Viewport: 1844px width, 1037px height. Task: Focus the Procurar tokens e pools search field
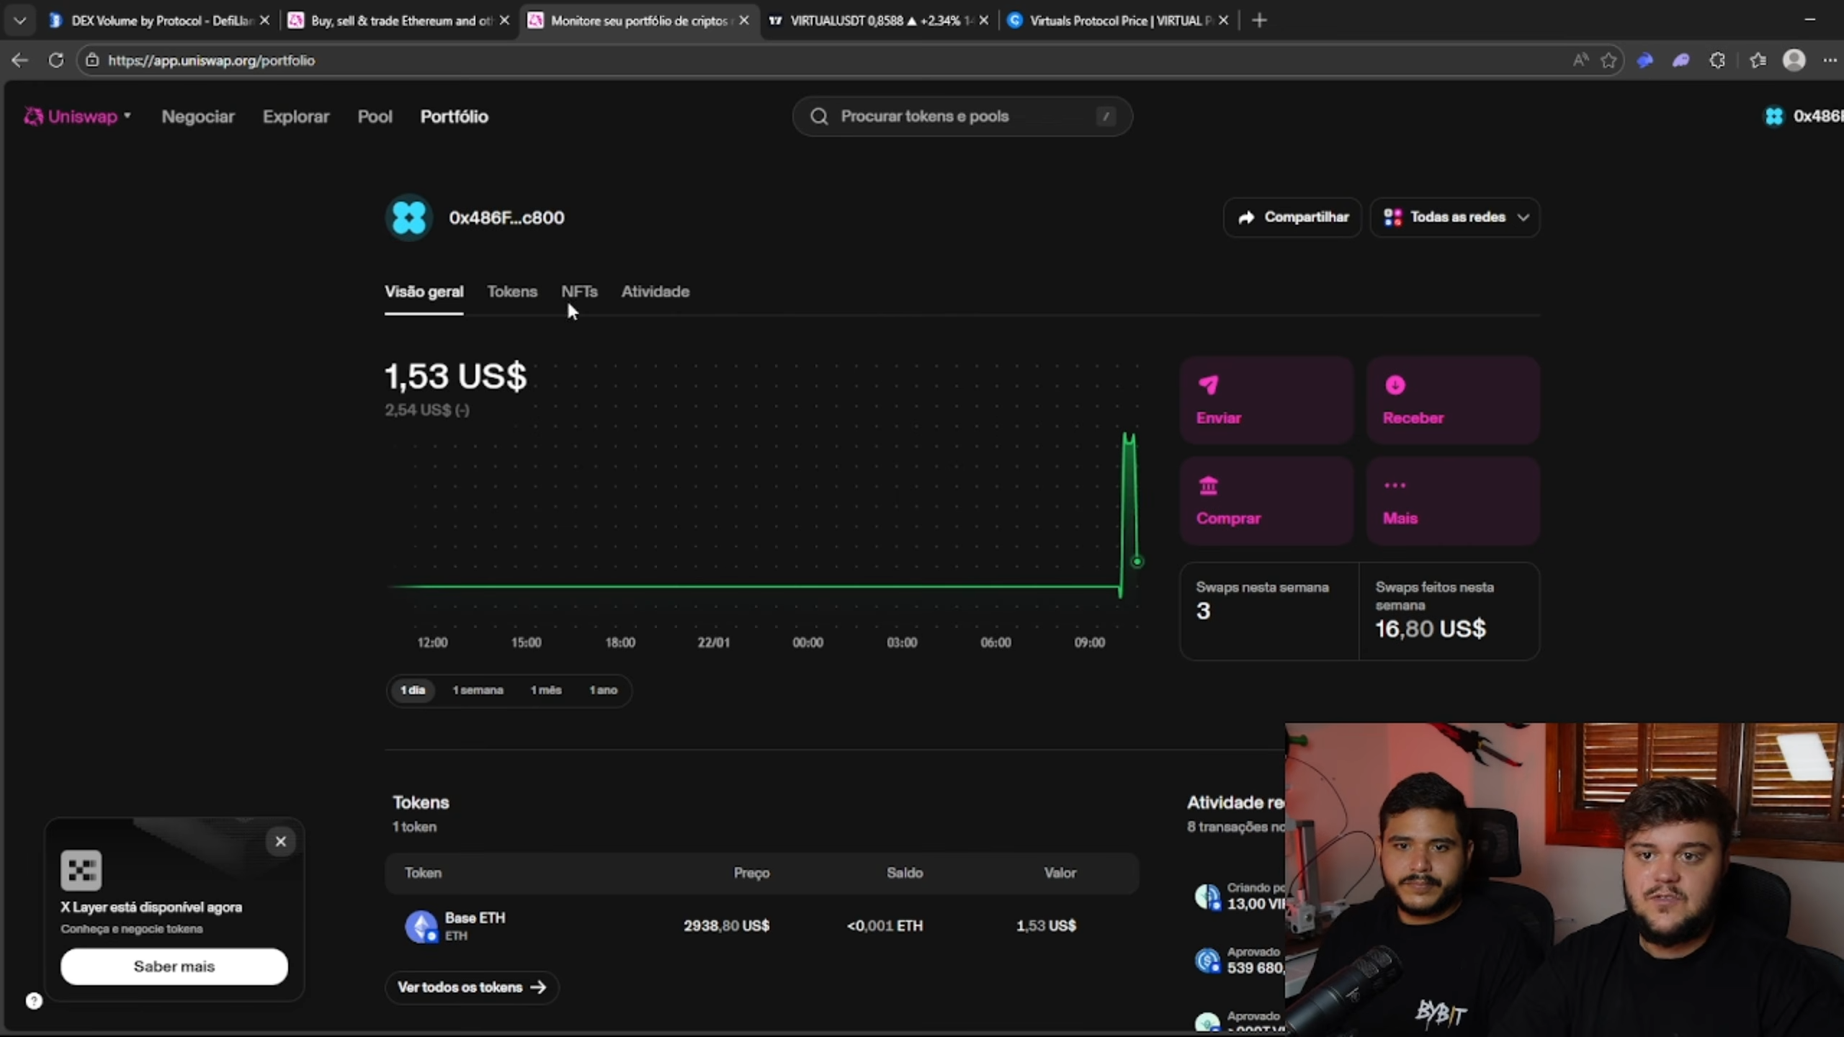[x=962, y=116]
